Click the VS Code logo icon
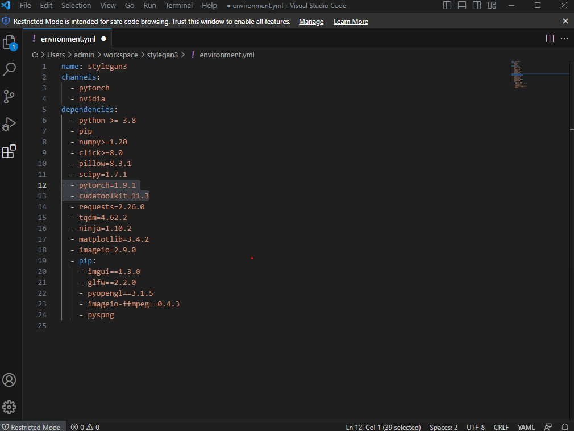 click(x=6, y=6)
